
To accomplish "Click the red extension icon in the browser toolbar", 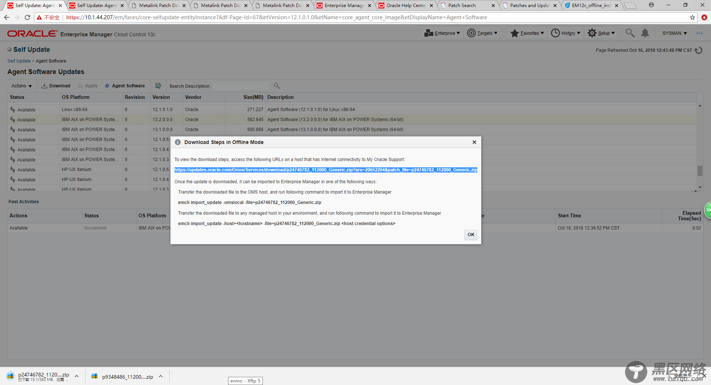I will [x=704, y=17].
